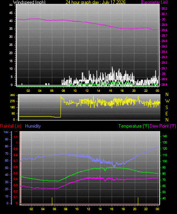This screenshot has width=177, height=214.
Task: Click the Dew Point (°F) legend label
Action: [163, 126]
